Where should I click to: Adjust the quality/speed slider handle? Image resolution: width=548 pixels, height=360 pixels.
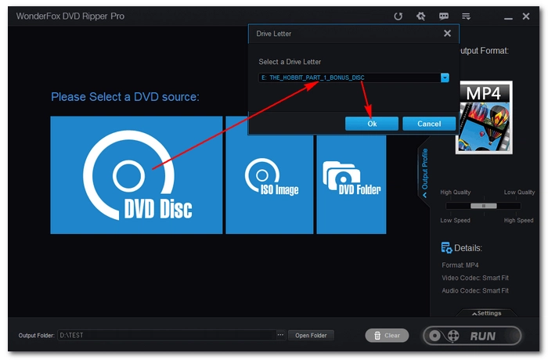(x=484, y=206)
